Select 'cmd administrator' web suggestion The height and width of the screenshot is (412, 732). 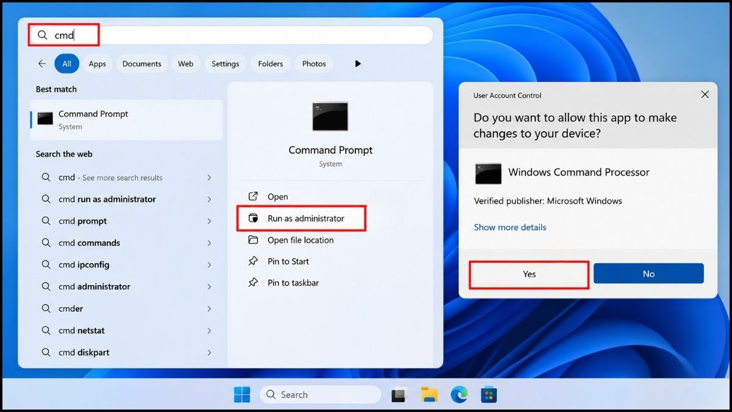click(126, 286)
